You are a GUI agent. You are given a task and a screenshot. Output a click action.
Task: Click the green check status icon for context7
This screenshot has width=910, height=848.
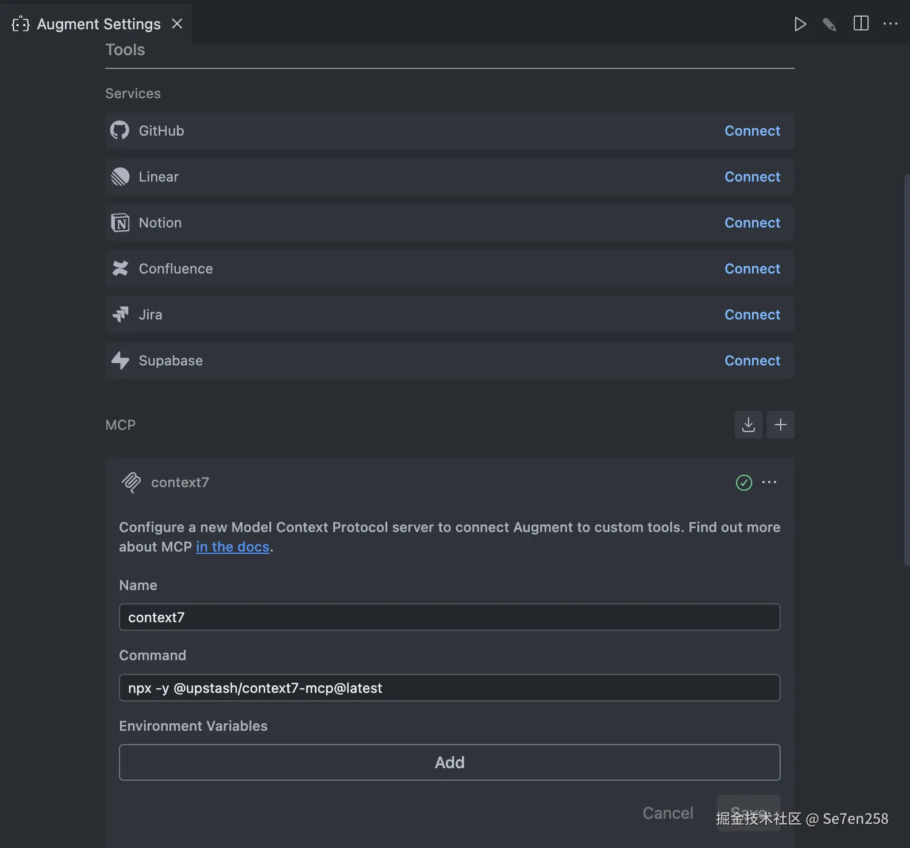coord(743,483)
